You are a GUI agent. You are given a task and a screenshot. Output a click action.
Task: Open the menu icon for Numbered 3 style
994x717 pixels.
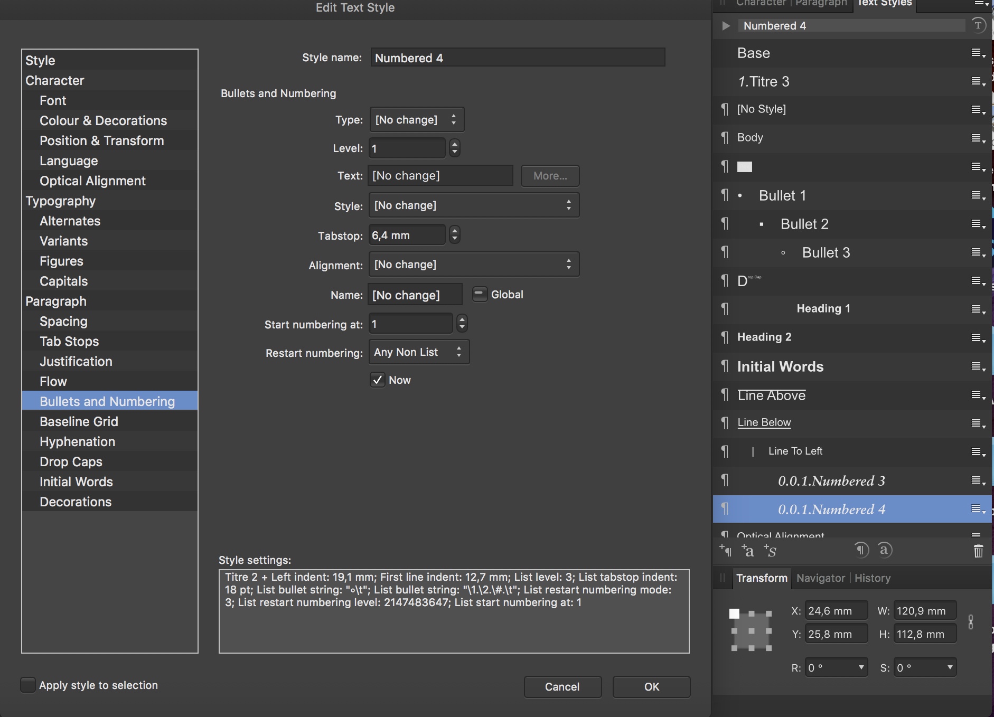pos(978,480)
